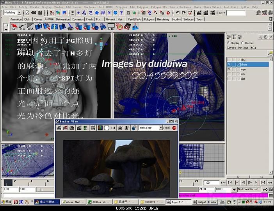This screenshot has height=211, width=274.
Task: Expand the taskbar quick launch chevron
Action: 32,202
